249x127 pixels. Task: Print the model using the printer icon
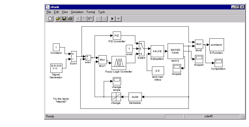pos(70,19)
